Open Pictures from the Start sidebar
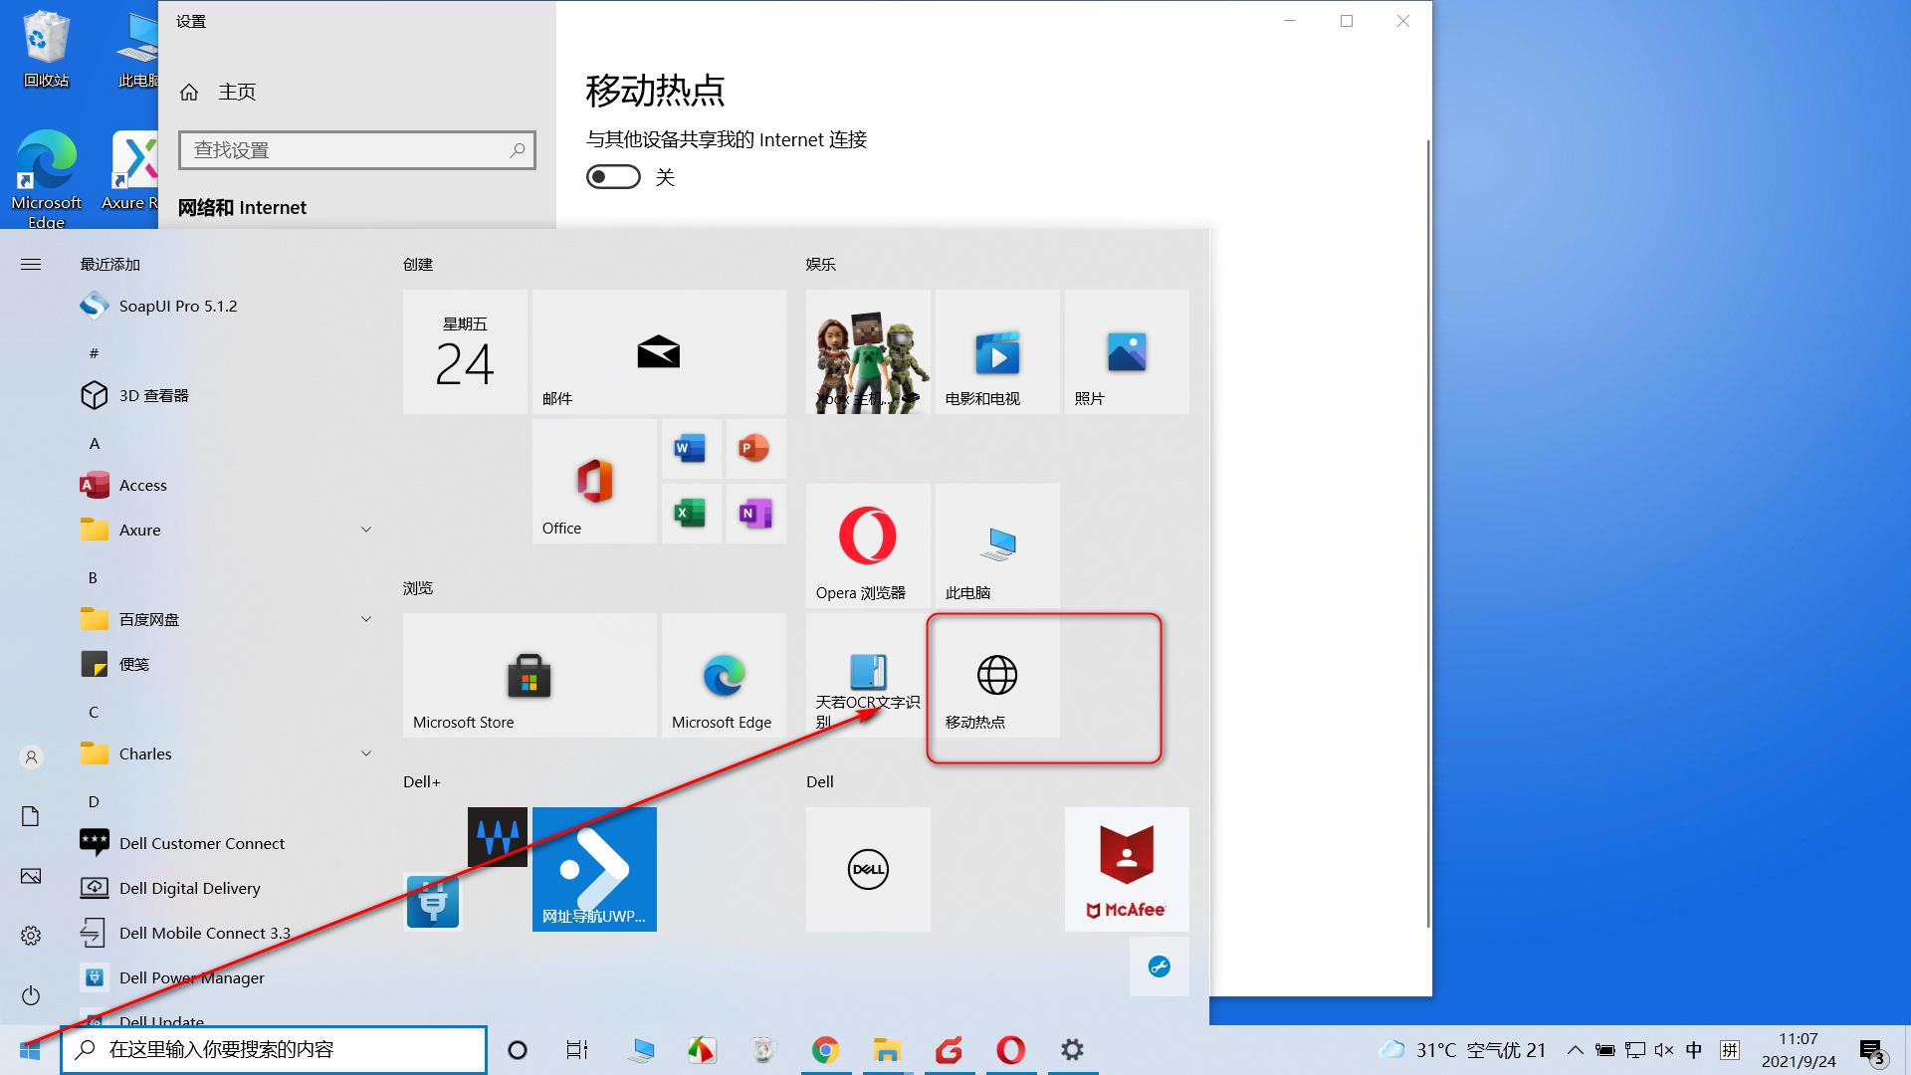 point(31,876)
